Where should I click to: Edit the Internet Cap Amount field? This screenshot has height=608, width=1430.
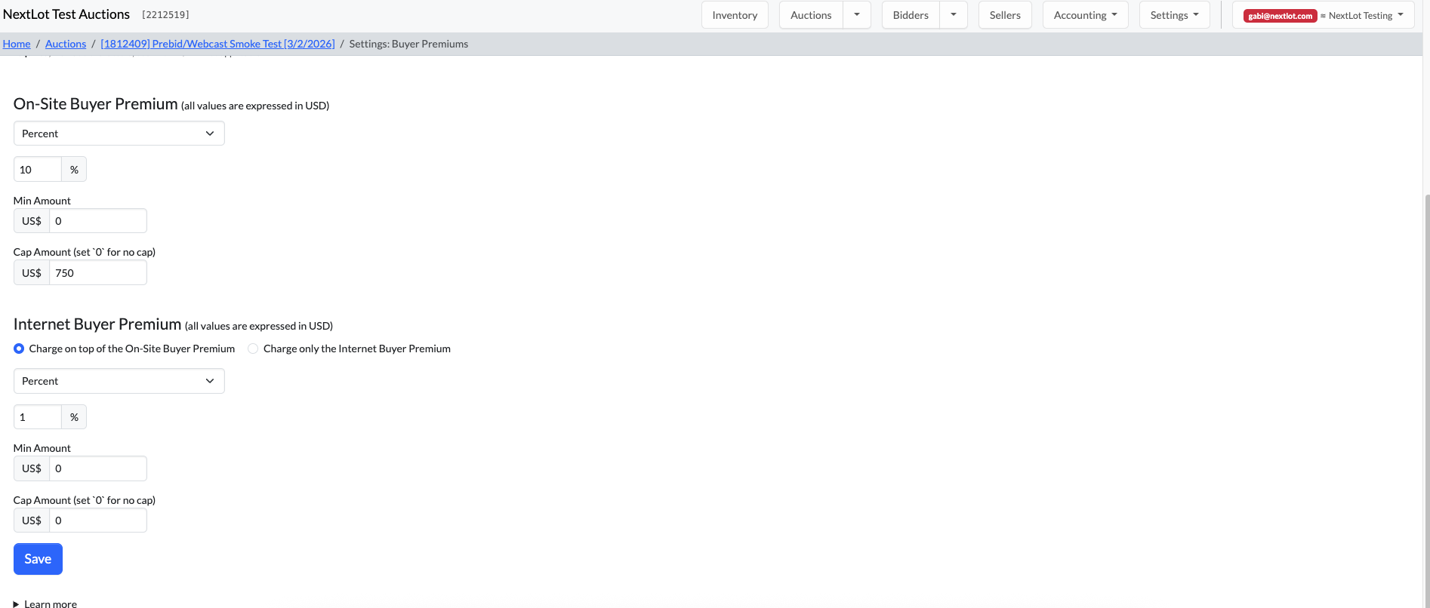(98, 520)
